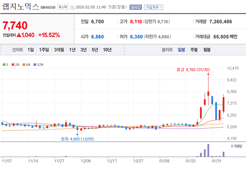Click the orange 60-day moving average swatch
The width and height of the screenshot is (246, 169).
click(24, 64)
